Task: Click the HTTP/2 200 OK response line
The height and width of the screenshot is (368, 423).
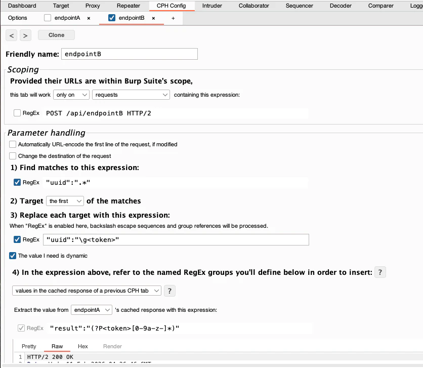Action: pos(50,357)
